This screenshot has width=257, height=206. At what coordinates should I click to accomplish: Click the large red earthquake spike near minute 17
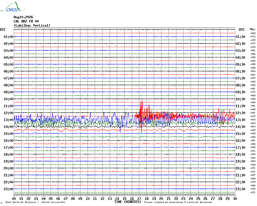[141, 116]
